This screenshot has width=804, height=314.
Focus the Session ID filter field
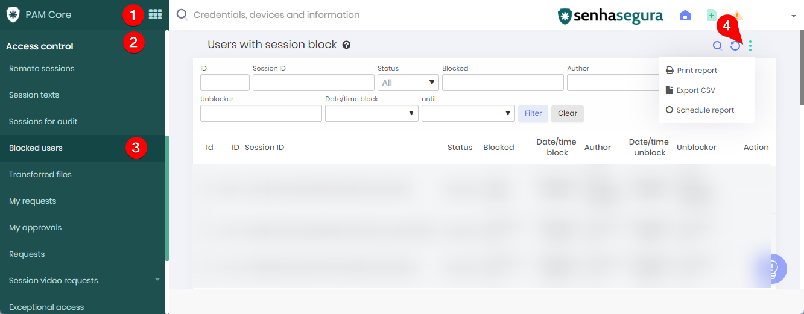pyautogui.click(x=314, y=83)
